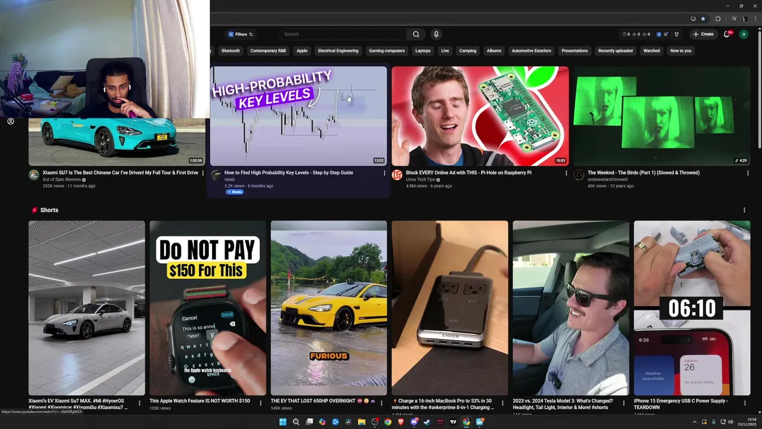
Task: Select the Presentations chip
Action: [x=574, y=51]
